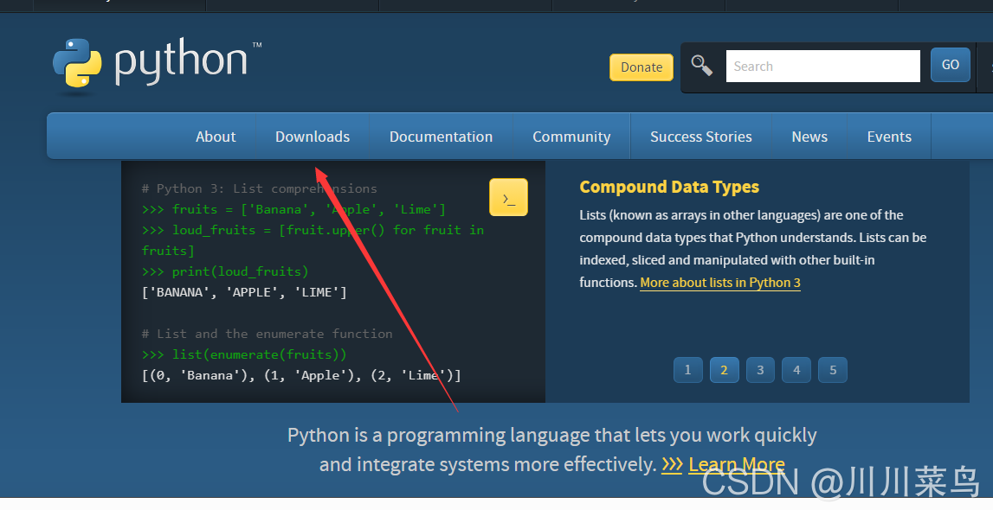This screenshot has height=510, width=993.
Task: Click the Python snake logo icon
Action: [77, 63]
